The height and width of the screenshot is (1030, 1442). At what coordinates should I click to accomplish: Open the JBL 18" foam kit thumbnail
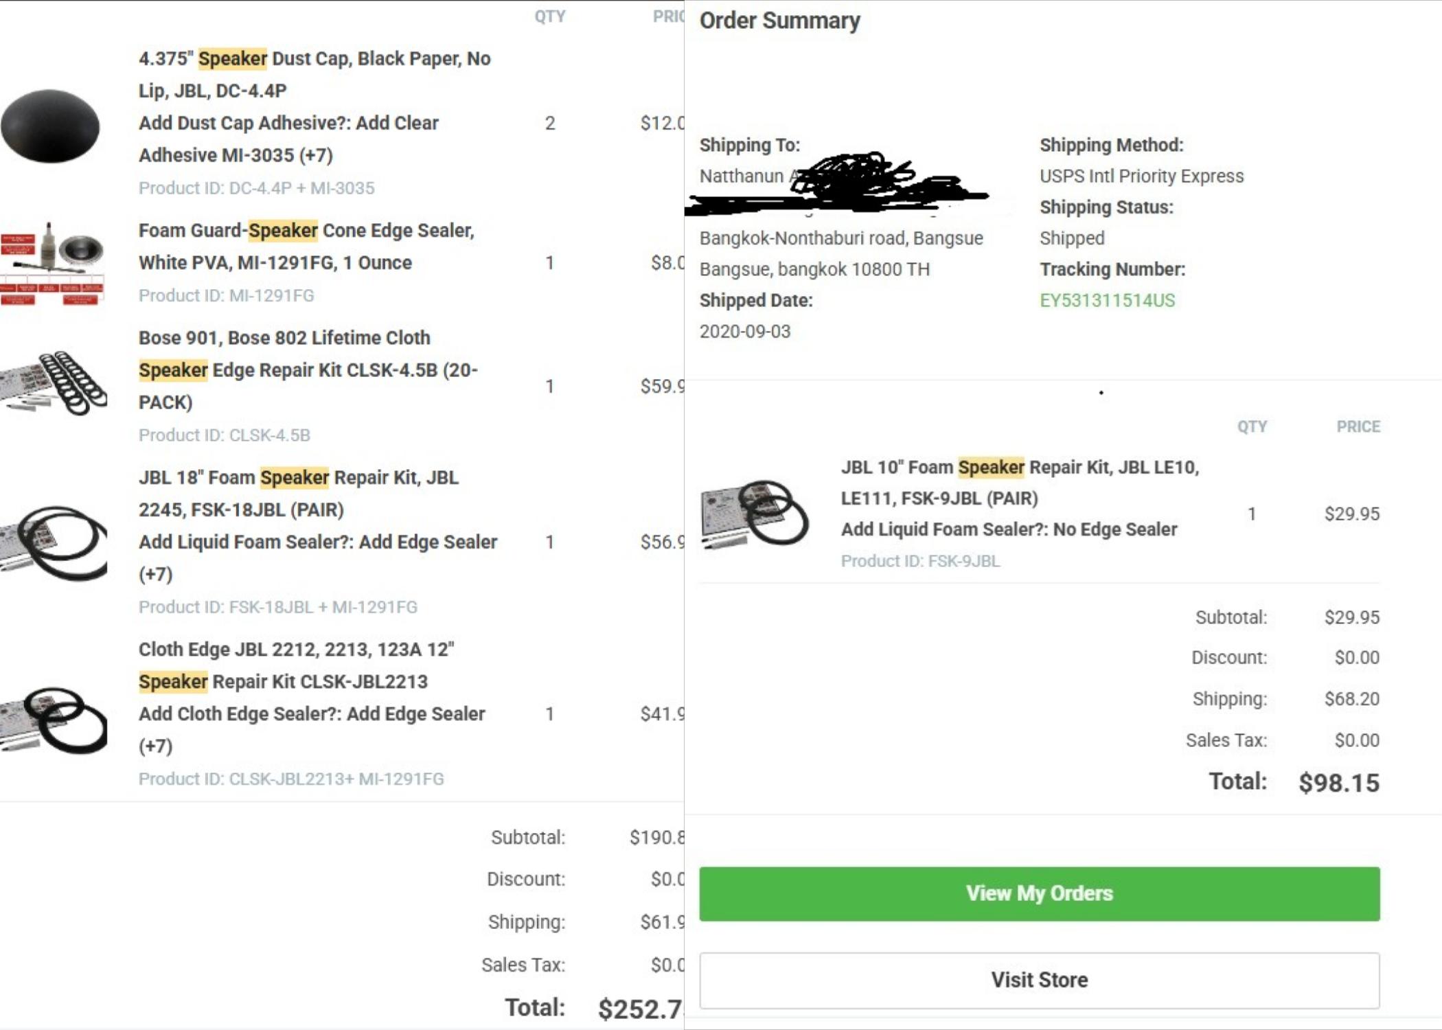pyautogui.click(x=54, y=542)
